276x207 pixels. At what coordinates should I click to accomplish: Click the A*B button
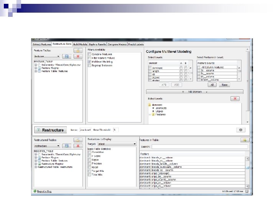(x=164, y=85)
